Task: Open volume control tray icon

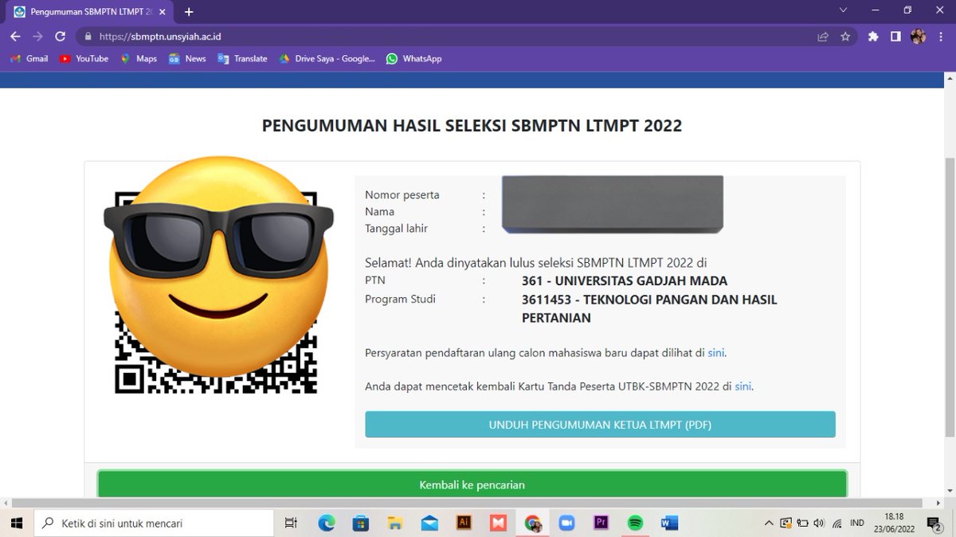Action: click(x=818, y=523)
